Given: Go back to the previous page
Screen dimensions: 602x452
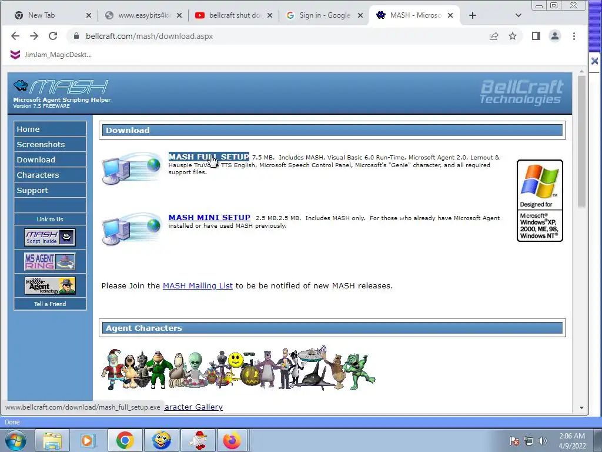Looking at the screenshot, I should (15, 36).
